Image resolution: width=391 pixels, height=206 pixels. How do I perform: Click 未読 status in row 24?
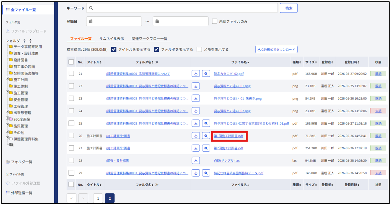coord(378,111)
